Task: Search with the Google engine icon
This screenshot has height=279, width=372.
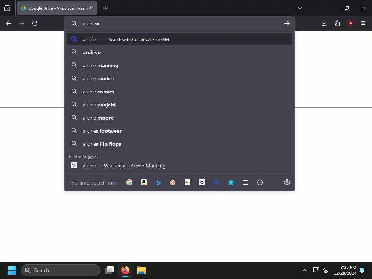Action: click(129, 182)
